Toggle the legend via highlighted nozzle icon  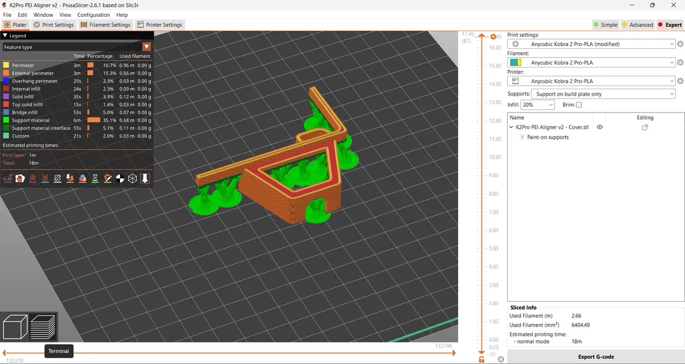pos(145,178)
